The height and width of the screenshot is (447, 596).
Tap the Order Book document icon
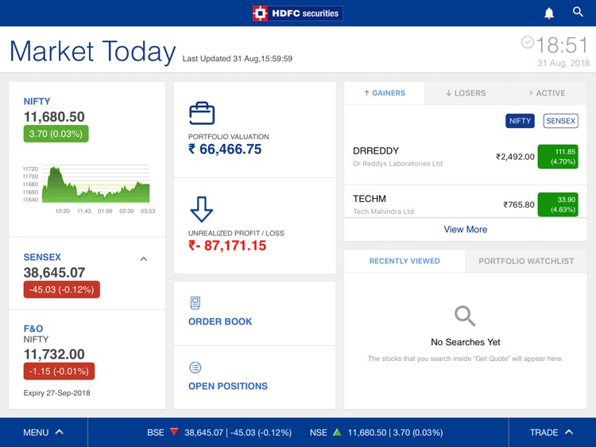click(x=195, y=303)
